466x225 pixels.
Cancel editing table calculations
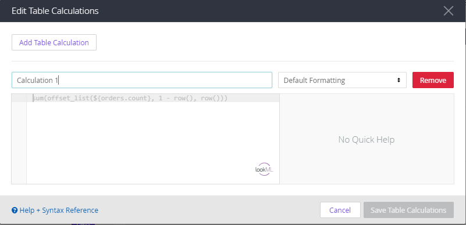pyautogui.click(x=340, y=210)
